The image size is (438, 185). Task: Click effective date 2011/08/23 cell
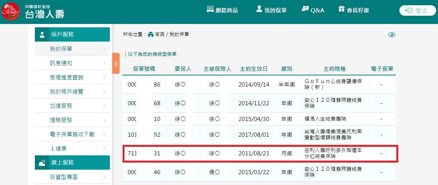pos(253,154)
